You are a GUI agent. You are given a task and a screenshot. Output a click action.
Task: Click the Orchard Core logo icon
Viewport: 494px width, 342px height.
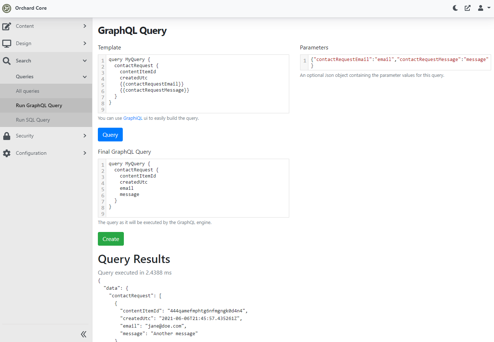click(6, 8)
